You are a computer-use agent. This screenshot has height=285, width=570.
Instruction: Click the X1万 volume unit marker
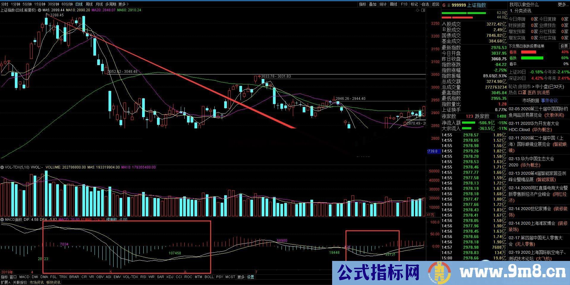[430, 215]
